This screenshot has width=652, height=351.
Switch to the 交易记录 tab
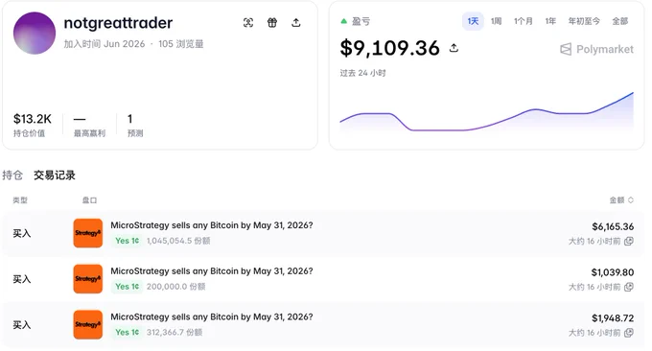point(55,175)
